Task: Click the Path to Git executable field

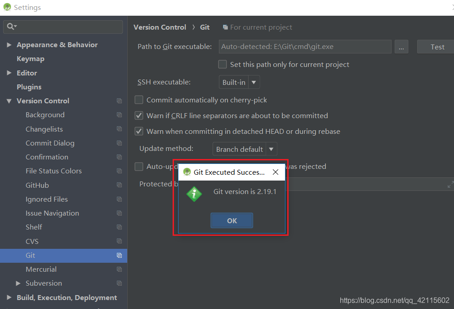Action: click(305, 47)
